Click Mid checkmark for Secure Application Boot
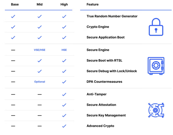This screenshot has width=173, height=135. 39,37
